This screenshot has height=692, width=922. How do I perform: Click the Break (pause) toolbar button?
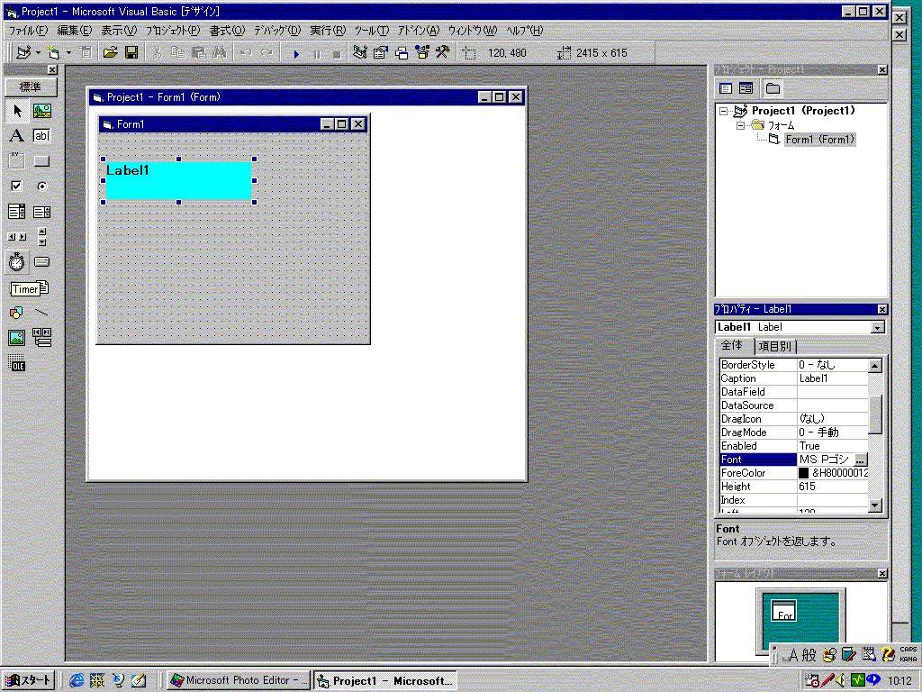[x=317, y=53]
